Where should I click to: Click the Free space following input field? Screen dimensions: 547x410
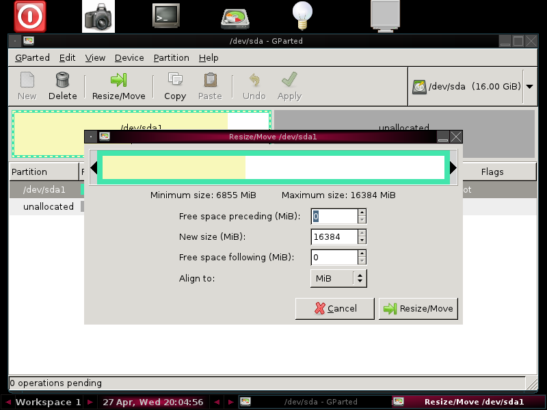tap(334, 258)
